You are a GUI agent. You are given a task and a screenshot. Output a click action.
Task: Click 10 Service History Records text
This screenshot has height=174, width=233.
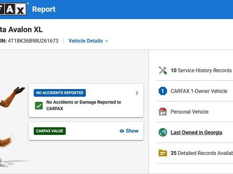pos(201,70)
